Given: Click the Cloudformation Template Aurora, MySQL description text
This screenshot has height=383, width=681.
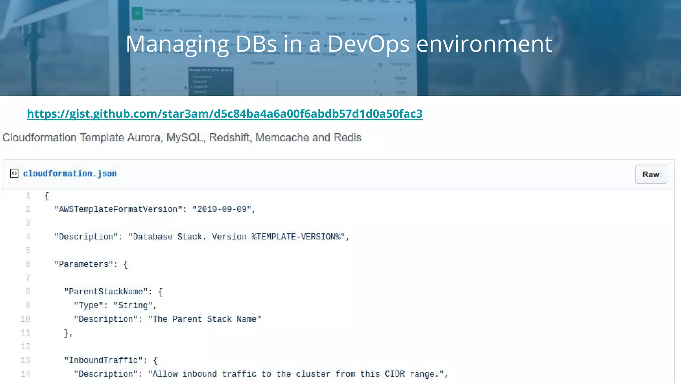Looking at the screenshot, I should click(182, 137).
